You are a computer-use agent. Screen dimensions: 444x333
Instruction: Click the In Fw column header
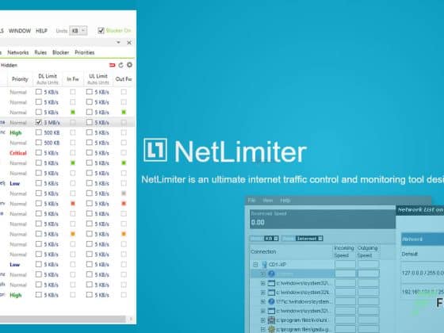coord(73,79)
